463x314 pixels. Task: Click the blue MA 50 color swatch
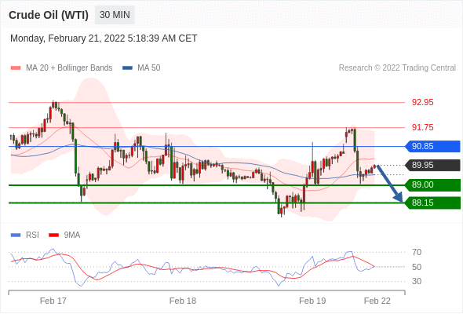pos(127,68)
